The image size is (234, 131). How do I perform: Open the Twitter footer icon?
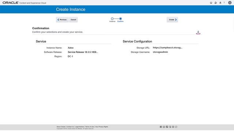click(167, 127)
